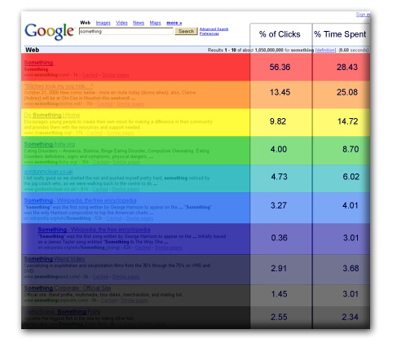Open the Something-fishy.org result
410x347 pixels.
tap(50, 144)
